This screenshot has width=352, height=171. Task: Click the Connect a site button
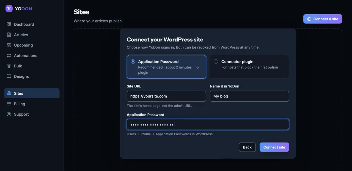[x=323, y=19]
